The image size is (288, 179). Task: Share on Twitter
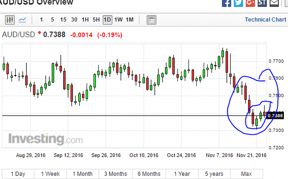pos(238,3)
